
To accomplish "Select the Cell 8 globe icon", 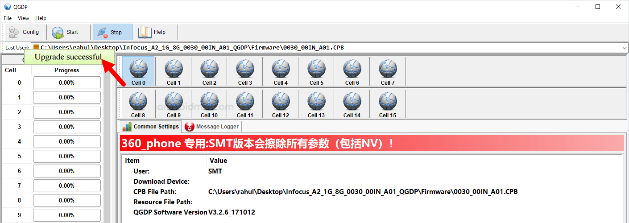I will (138, 101).
